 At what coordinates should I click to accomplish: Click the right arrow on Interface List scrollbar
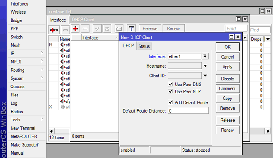[x=268, y=131]
